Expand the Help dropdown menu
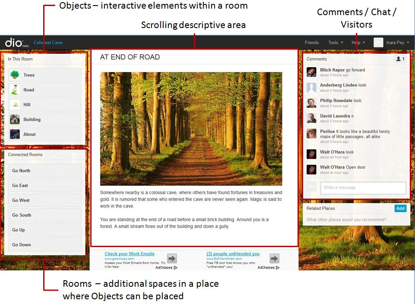 point(358,43)
